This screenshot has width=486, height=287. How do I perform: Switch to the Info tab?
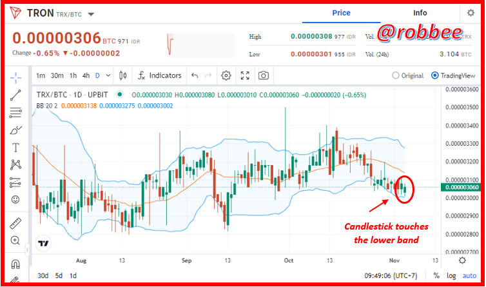[420, 13]
